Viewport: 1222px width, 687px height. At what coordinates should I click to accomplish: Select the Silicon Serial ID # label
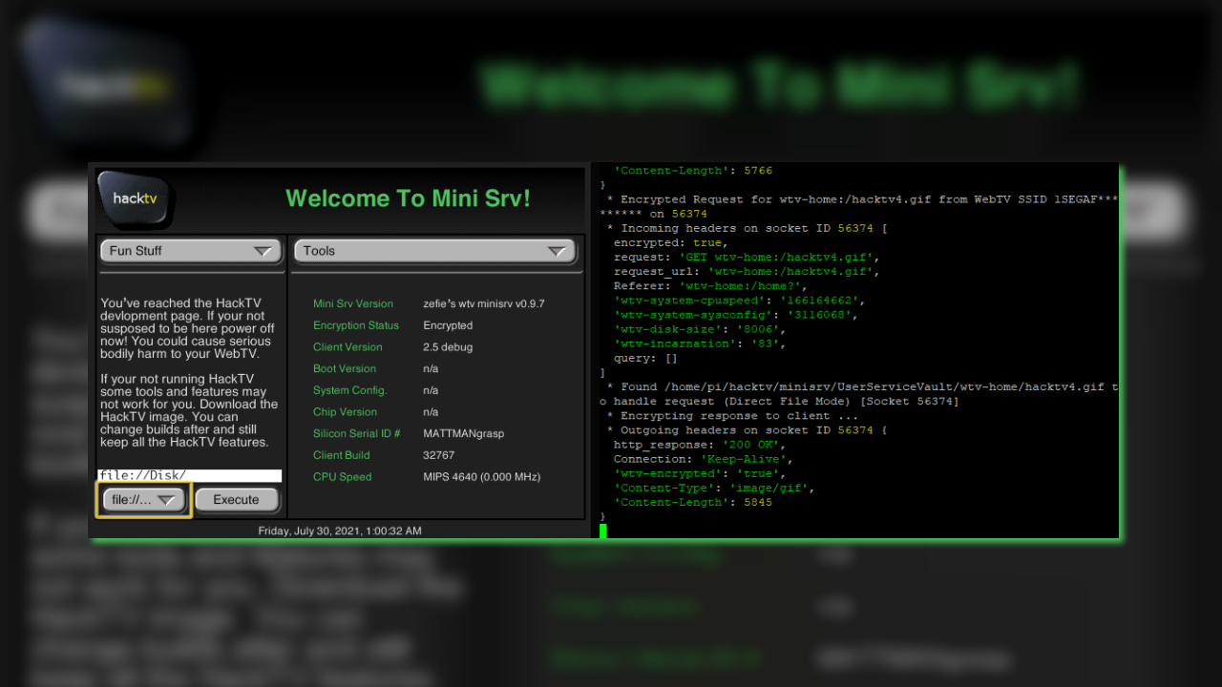coord(357,433)
